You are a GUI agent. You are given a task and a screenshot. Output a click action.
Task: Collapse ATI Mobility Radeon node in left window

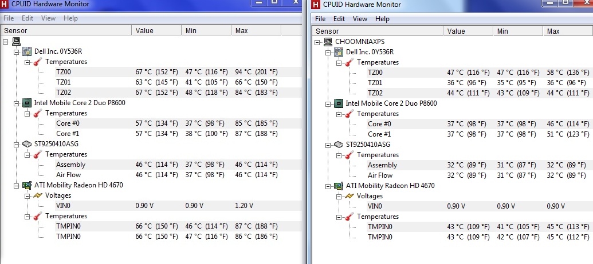click(16, 186)
